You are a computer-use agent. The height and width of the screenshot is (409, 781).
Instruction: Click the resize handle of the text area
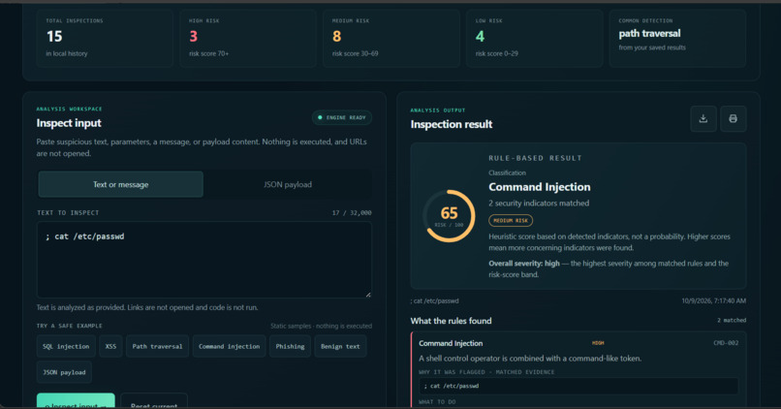[x=368, y=295]
